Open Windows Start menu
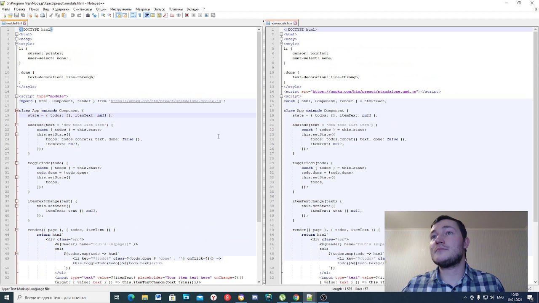Viewport: 539px width, 303px height. point(6,298)
